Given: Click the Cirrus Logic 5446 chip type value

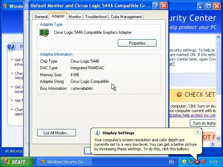Looking at the screenshot, I should (85, 61).
